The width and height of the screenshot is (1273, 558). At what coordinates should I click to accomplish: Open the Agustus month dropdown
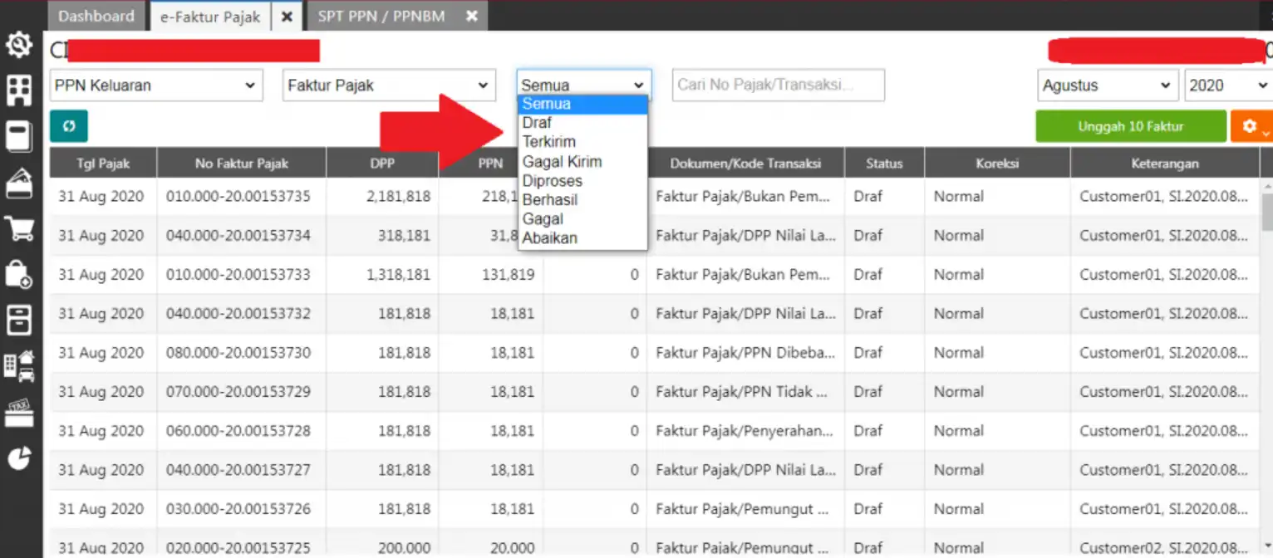click(1108, 86)
